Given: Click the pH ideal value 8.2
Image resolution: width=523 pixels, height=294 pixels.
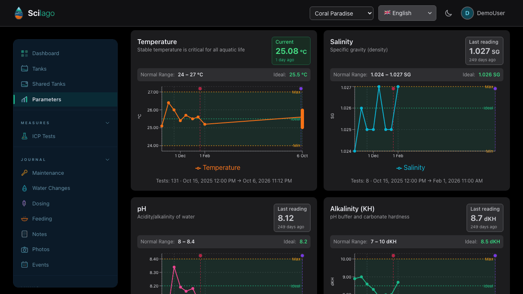Looking at the screenshot, I should pyautogui.click(x=303, y=242).
